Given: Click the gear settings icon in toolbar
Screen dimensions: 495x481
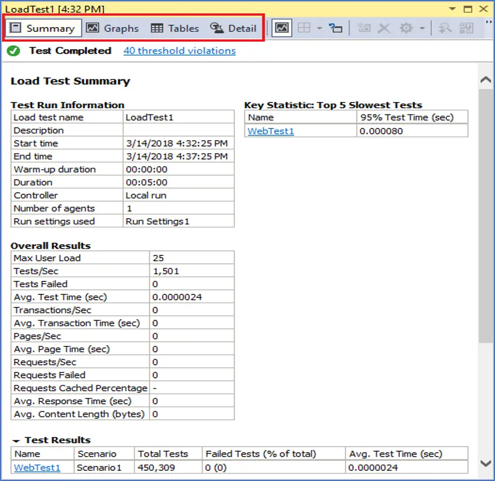Looking at the screenshot, I should [x=406, y=28].
